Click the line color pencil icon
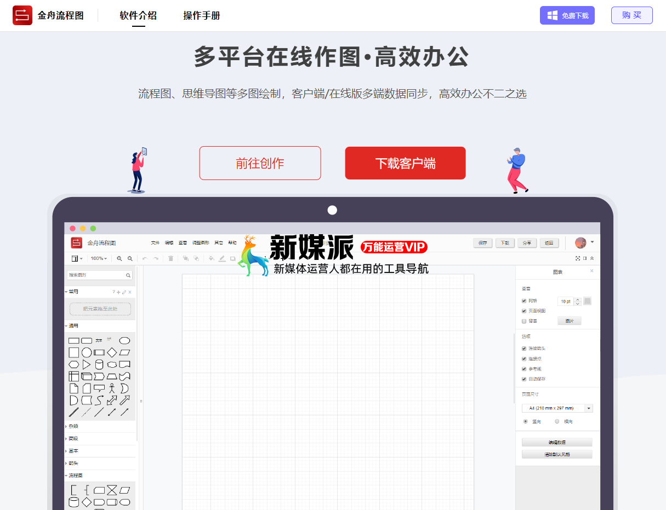 point(222,258)
